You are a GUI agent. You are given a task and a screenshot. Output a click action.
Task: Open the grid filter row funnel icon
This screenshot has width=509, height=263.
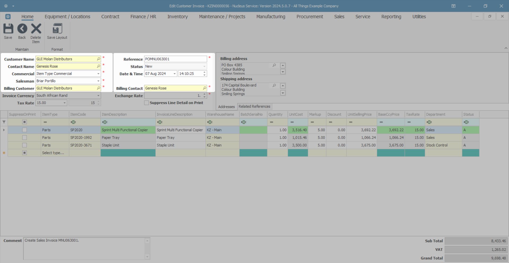pos(4,122)
